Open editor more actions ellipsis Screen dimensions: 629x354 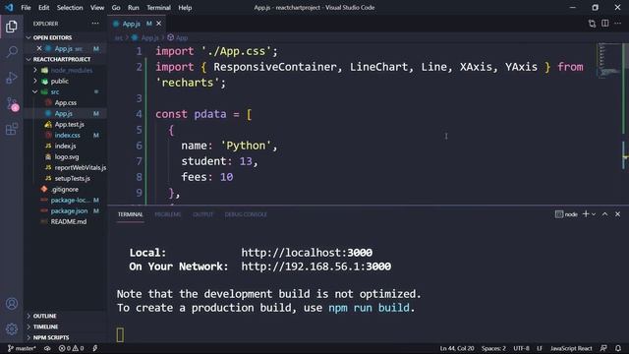click(618, 24)
